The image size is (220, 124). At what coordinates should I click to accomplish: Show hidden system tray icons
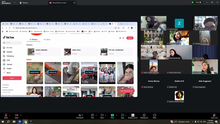coord(193,122)
